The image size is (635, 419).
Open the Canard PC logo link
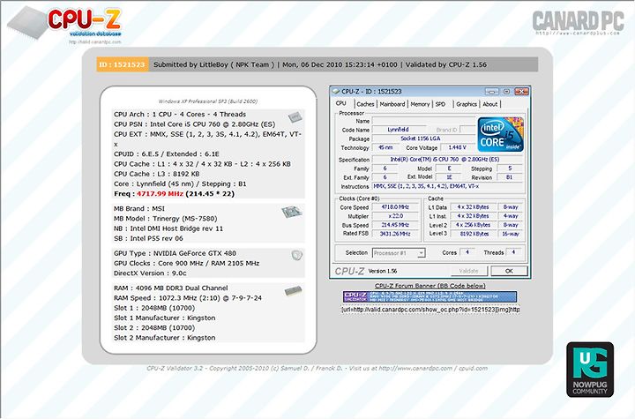(x=578, y=22)
